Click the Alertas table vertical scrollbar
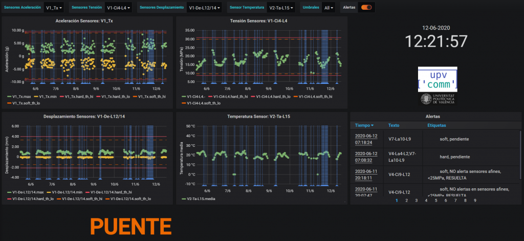Viewport: 524px width, 241px height. click(520, 156)
